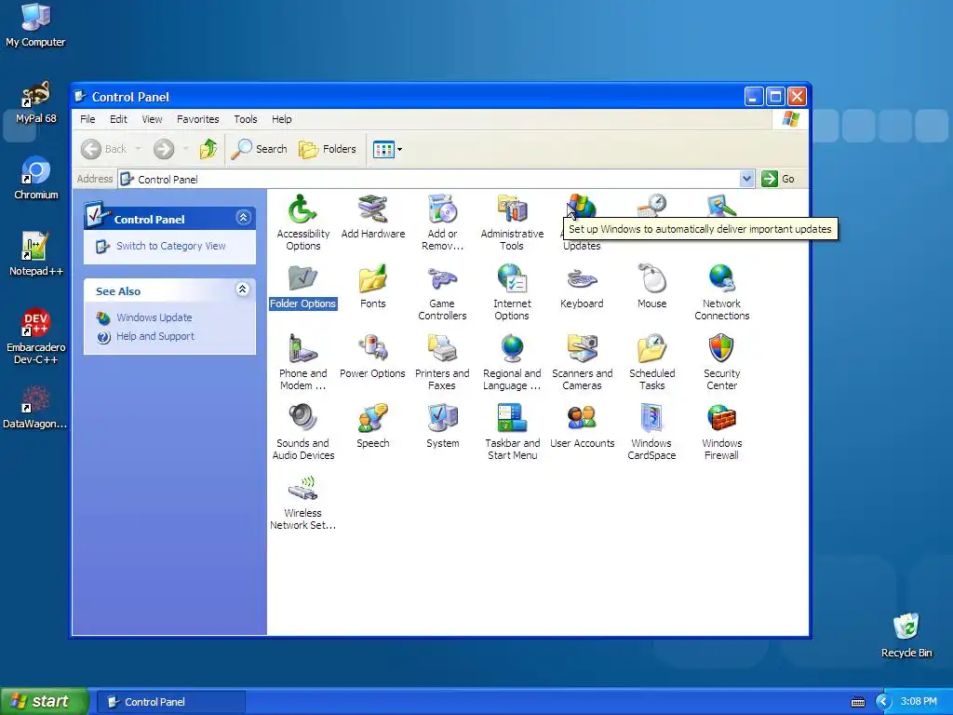Select the Notepad++ desktop shortcut

pos(35,254)
